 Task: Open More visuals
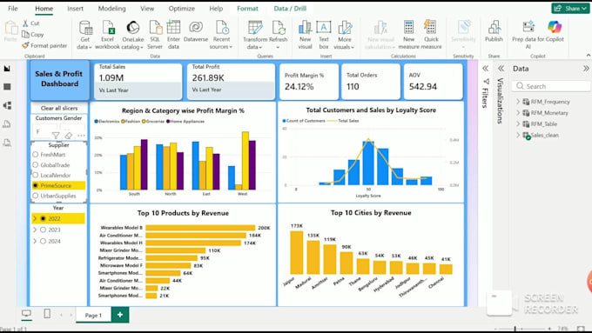[x=345, y=34]
